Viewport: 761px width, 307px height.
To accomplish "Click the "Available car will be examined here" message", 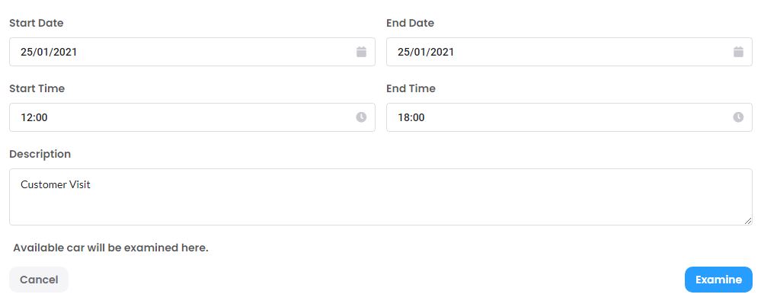I will (x=110, y=248).
